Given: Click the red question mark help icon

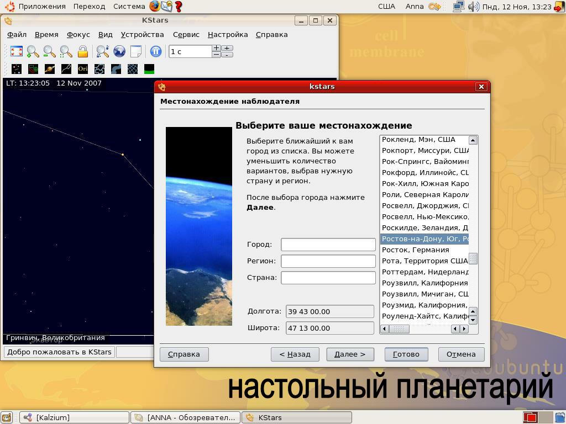Looking at the screenshot, I should click(x=179, y=6).
